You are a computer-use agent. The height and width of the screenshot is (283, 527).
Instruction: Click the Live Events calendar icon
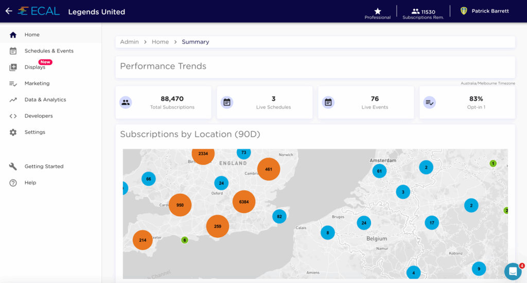click(328, 102)
